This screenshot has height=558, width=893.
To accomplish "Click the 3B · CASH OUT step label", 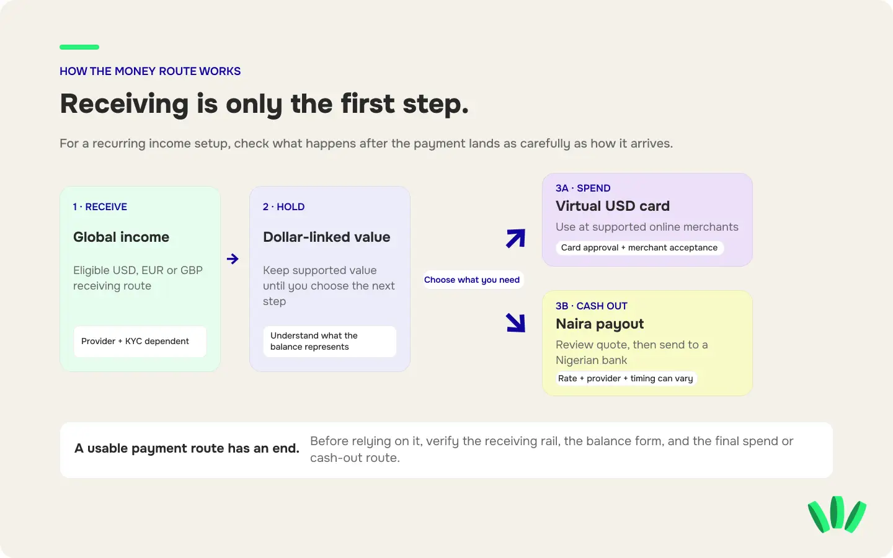I will (x=592, y=306).
